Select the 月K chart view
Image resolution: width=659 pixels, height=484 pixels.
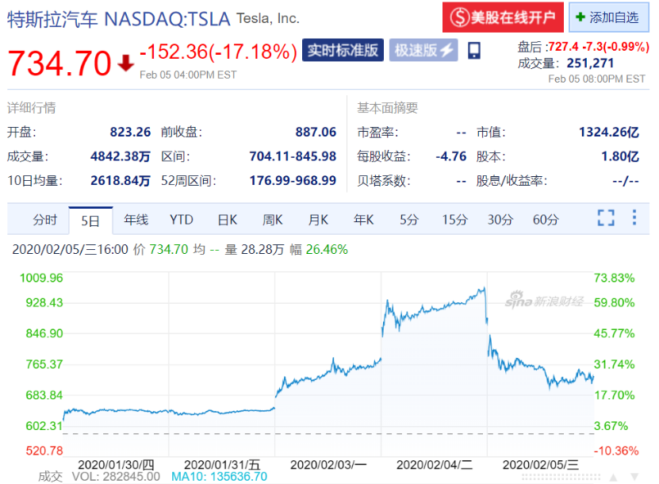tap(317, 220)
